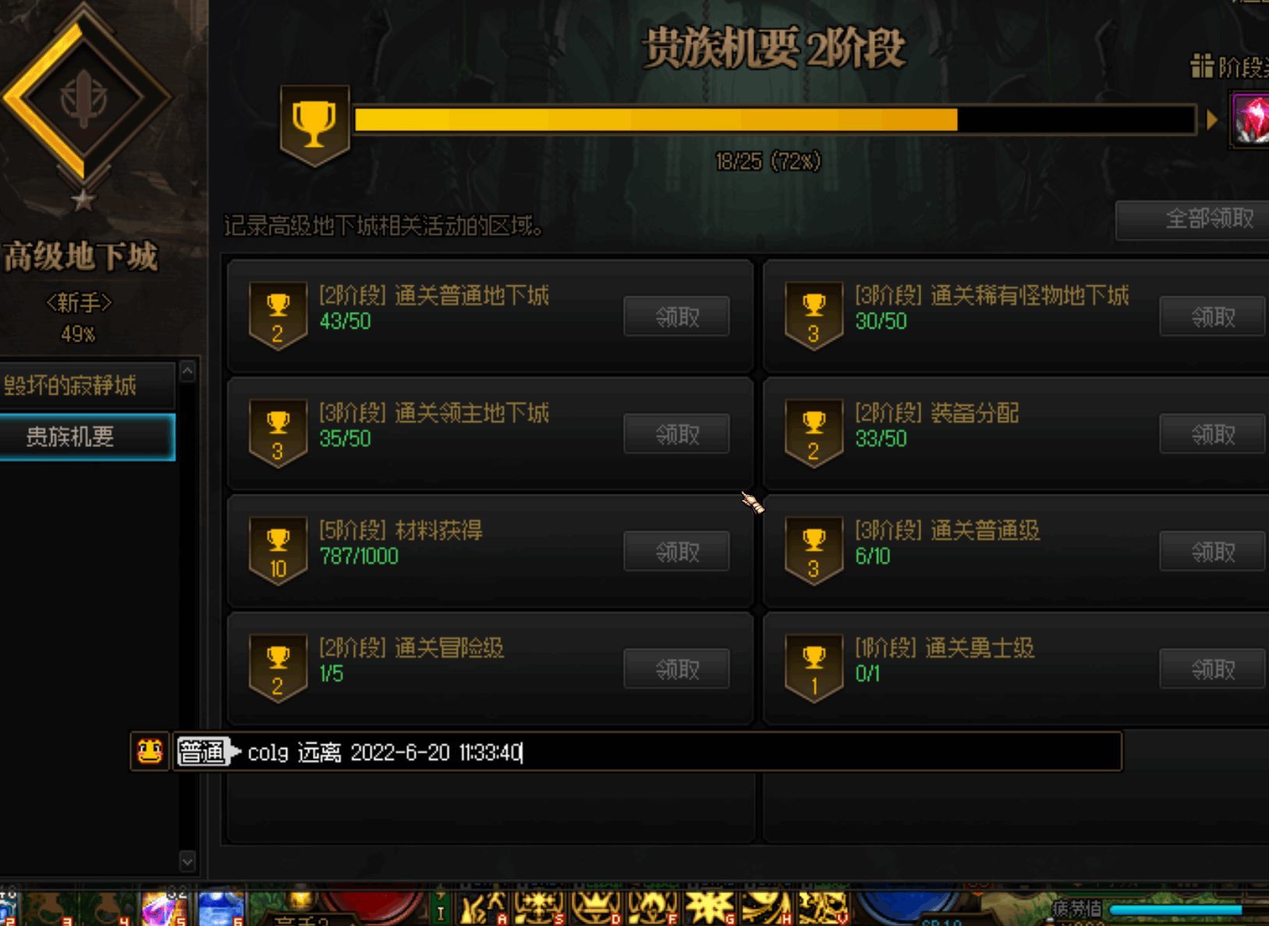Click the progress bar next-stage arrow
The image size is (1269, 926).
pos(1211,119)
